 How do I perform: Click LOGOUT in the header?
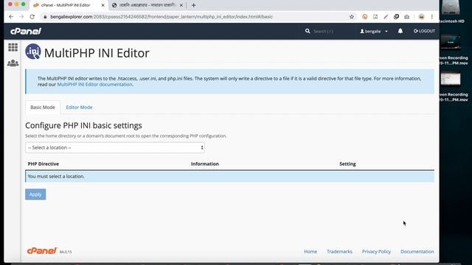424,31
